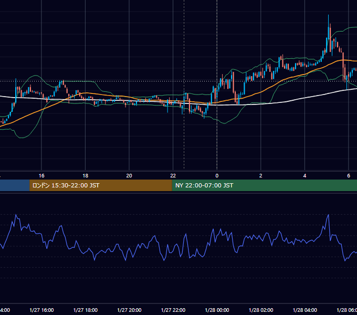357x315 pixels.
Task: Click the 1/28 00:00 oscillator axis label
Action: click(x=217, y=310)
